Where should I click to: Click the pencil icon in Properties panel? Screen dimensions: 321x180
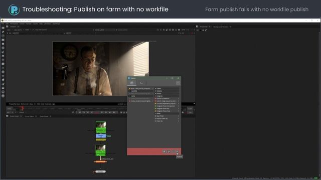pos(206,30)
